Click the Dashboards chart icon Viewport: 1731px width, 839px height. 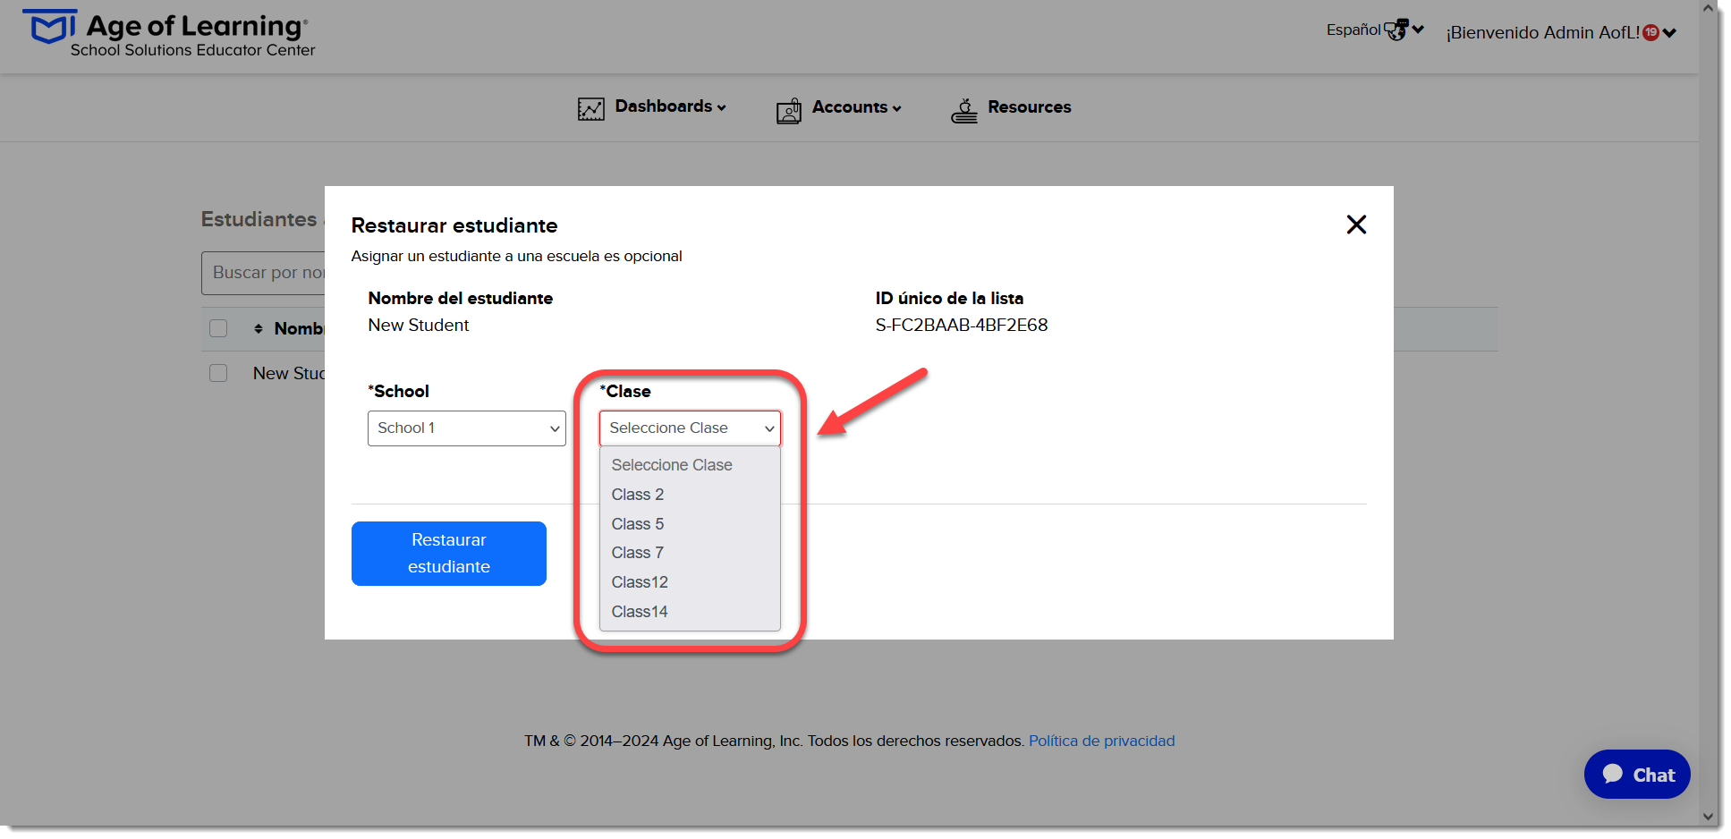click(591, 109)
